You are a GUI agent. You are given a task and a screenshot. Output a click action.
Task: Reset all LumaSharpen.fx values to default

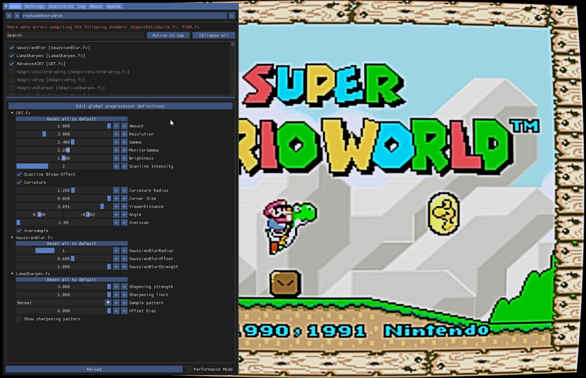[x=71, y=280]
